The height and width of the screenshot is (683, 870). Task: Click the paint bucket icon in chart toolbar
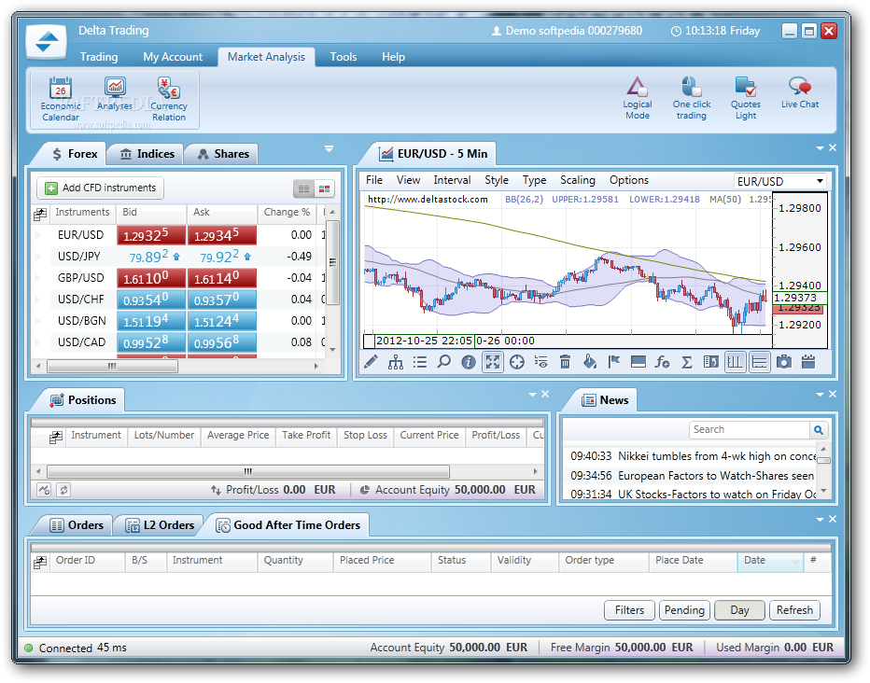pos(589,362)
